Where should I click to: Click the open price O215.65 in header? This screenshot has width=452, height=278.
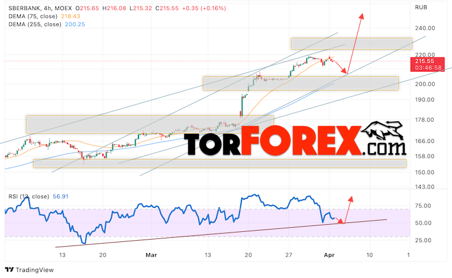(88, 8)
